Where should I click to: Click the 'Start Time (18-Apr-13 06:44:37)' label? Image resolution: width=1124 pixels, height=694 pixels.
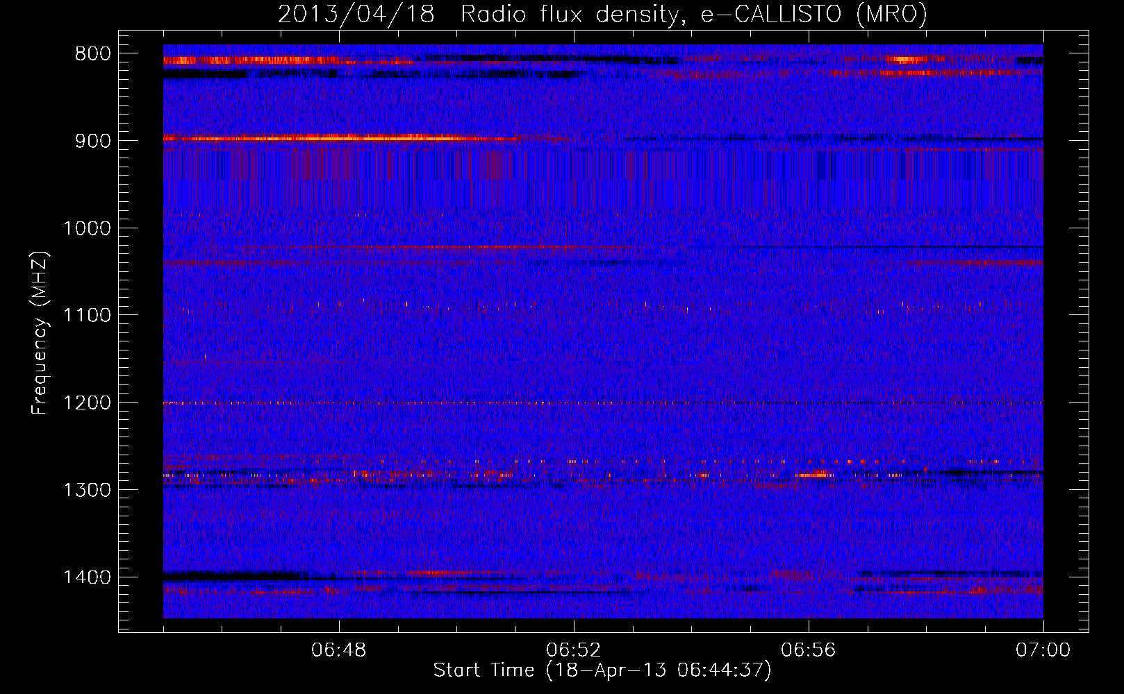[602, 670]
